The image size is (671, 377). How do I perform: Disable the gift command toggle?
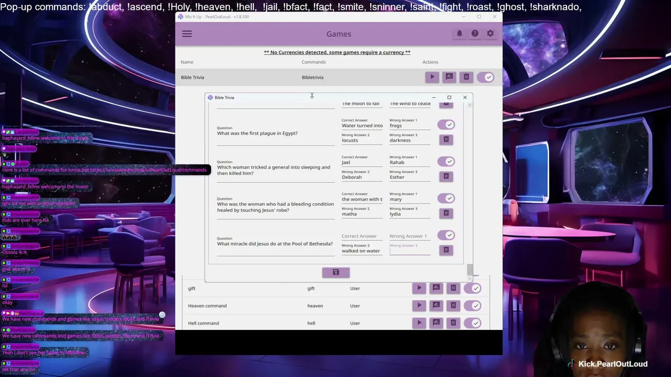pyautogui.click(x=473, y=288)
